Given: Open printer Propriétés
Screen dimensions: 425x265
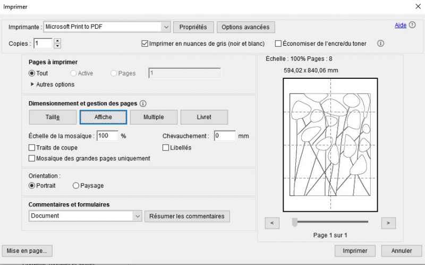Looking at the screenshot, I should coord(193,27).
